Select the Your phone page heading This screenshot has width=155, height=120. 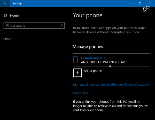[88, 15]
